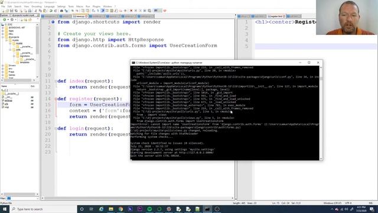Open the Settings menu
The width and height of the screenshot is (378, 213).
(61, 7)
